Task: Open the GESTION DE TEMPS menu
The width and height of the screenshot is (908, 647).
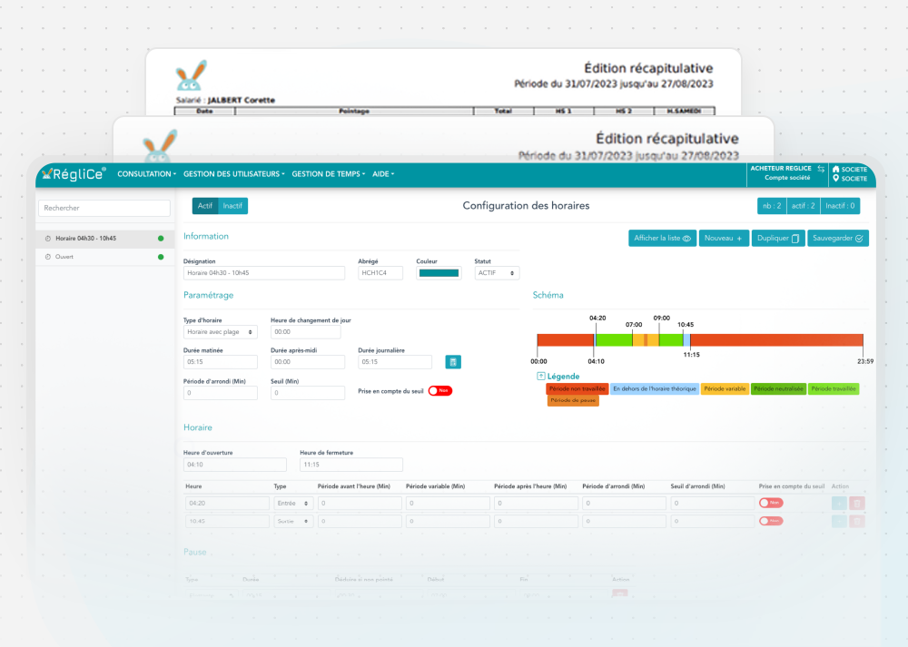Action: point(329,173)
